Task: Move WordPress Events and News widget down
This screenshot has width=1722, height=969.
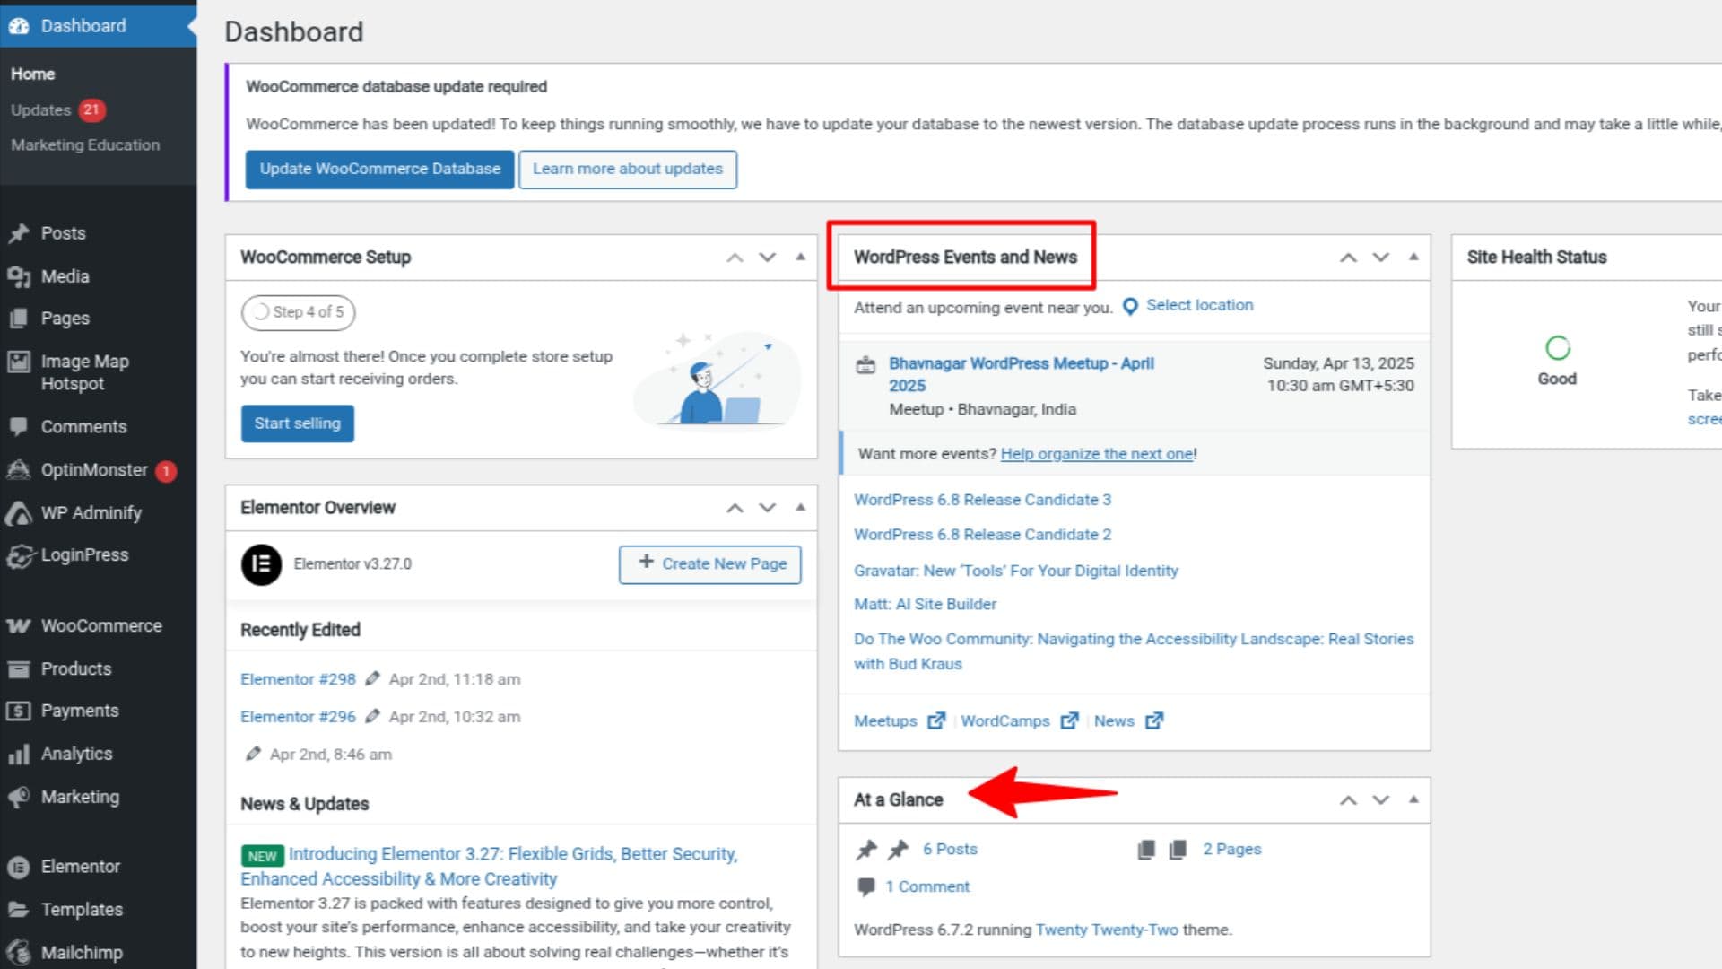Action: click(1379, 258)
